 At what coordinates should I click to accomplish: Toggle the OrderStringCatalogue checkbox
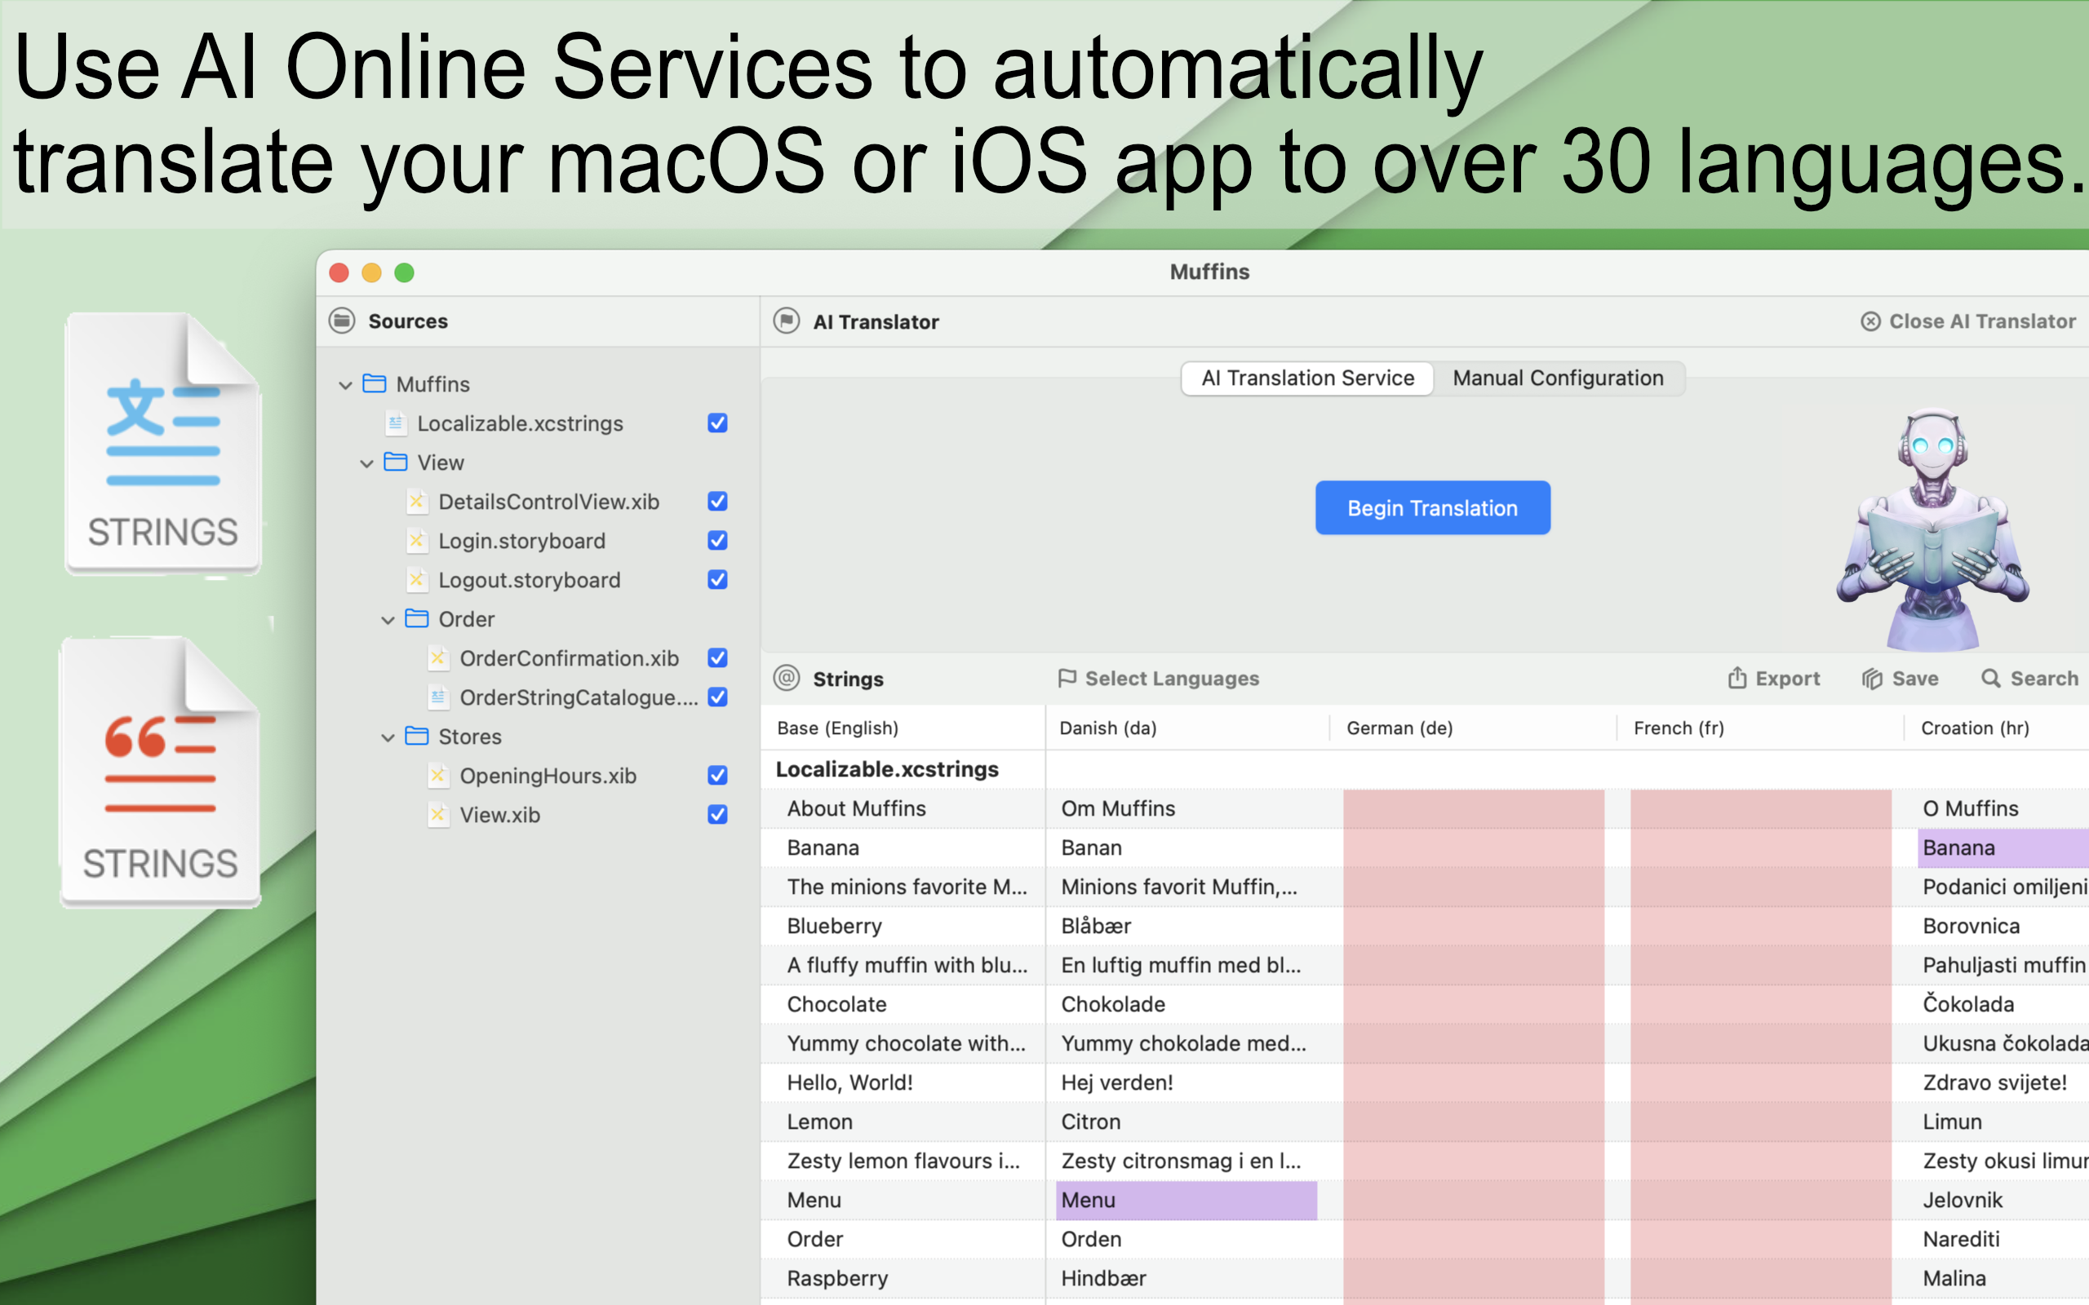pyautogui.click(x=717, y=697)
